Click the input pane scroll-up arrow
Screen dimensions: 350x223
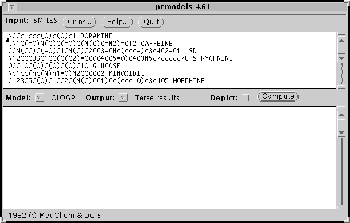[341, 41]
